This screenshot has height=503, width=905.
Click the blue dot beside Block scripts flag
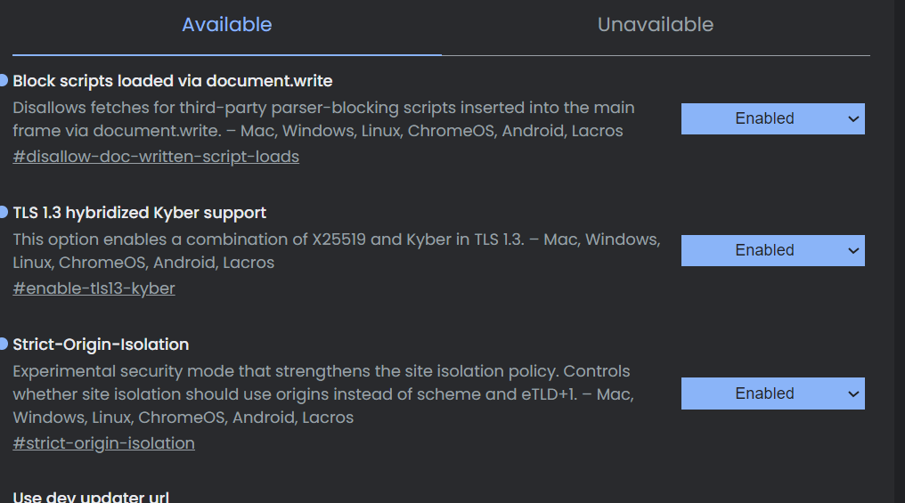4,81
